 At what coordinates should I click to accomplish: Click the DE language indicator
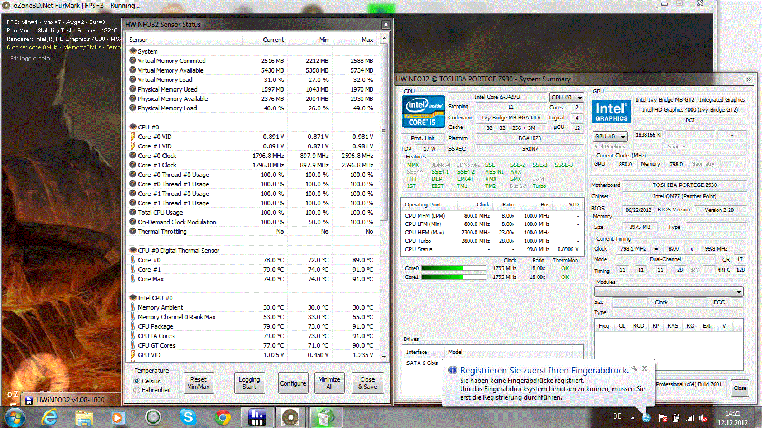point(617,417)
